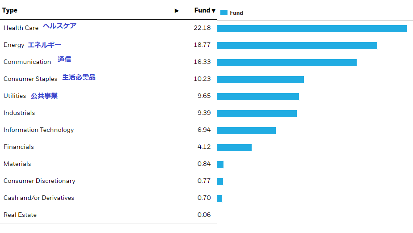Click the Information Technology bar
Viewport: 413px width, 233px height.
(246, 131)
